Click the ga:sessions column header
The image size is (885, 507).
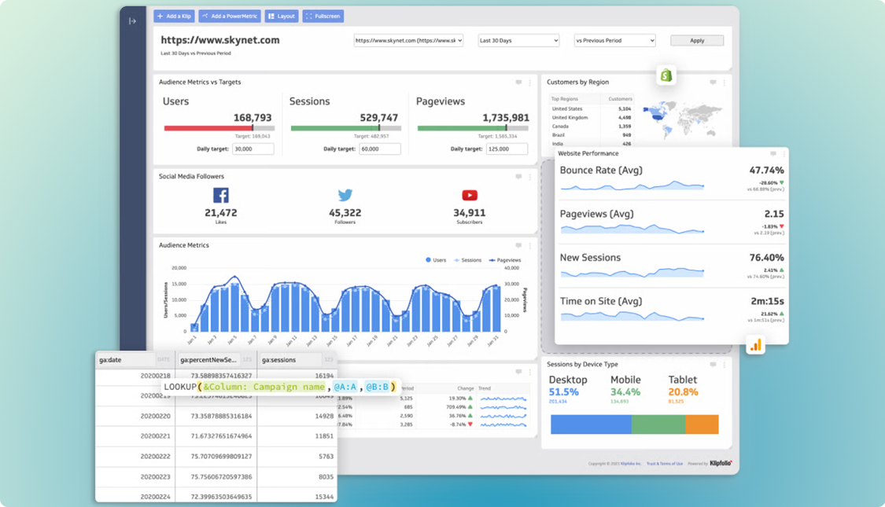click(x=297, y=360)
